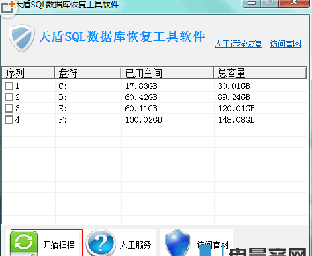Sort by 总容量 column header

tap(260, 73)
